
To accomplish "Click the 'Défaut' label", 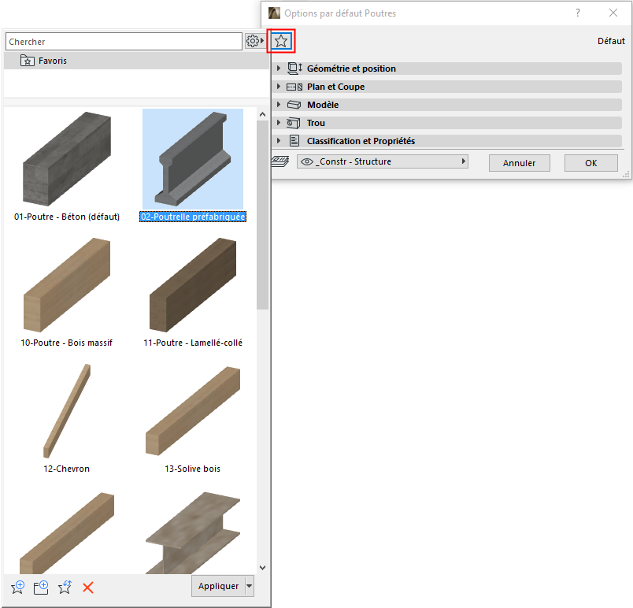I will point(611,40).
